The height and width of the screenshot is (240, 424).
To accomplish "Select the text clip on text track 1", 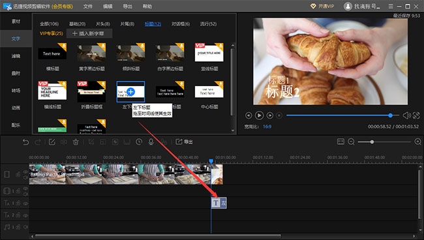I will point(219,203).
